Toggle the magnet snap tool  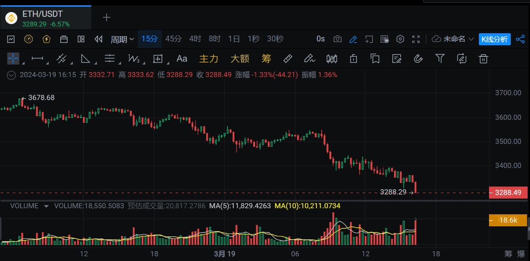[x=418, y=59]
